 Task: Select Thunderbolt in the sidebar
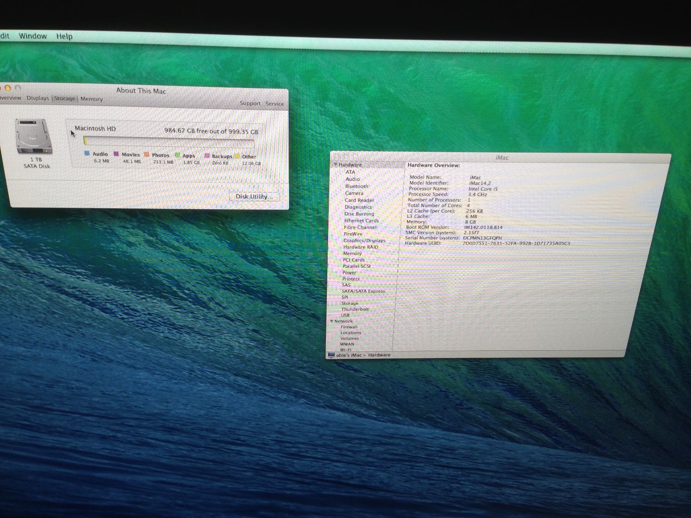pos(355,309)
